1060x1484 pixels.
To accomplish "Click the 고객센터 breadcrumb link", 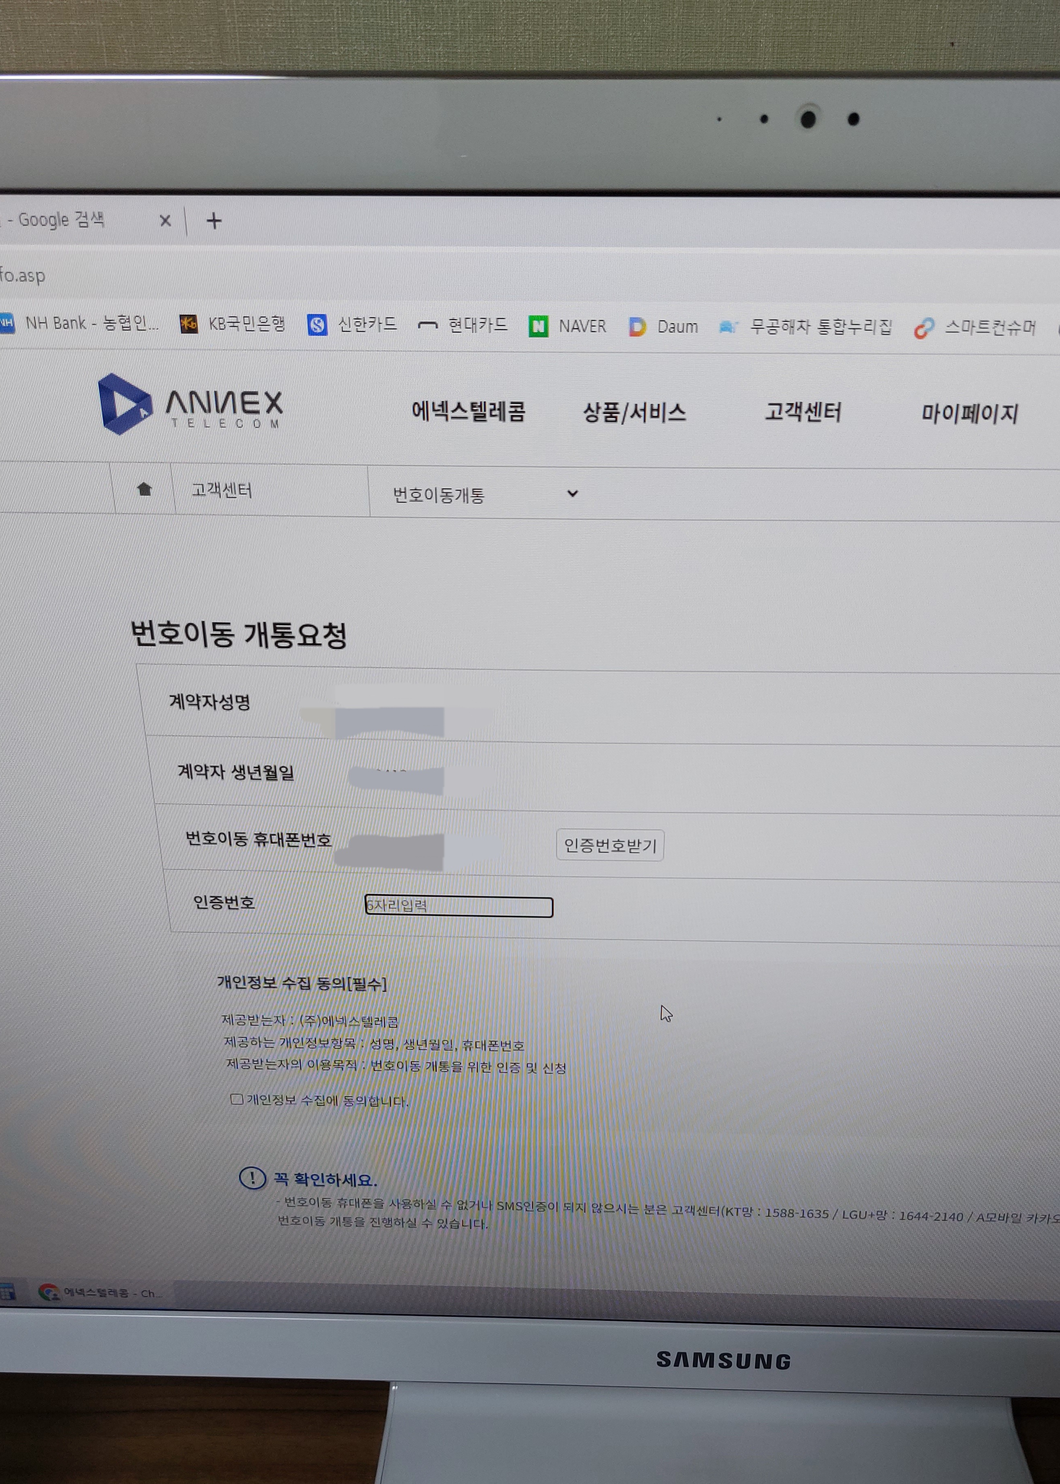I will (221, 490).
